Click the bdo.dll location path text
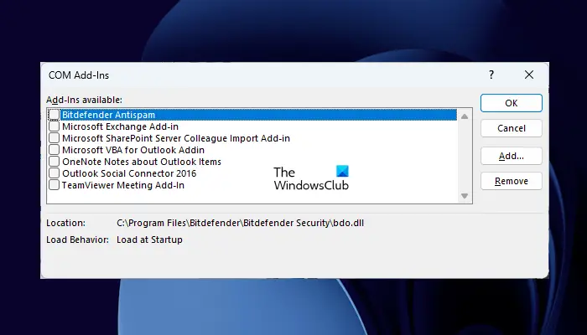Viewport: 587px width, 335px height. point(241,224)
